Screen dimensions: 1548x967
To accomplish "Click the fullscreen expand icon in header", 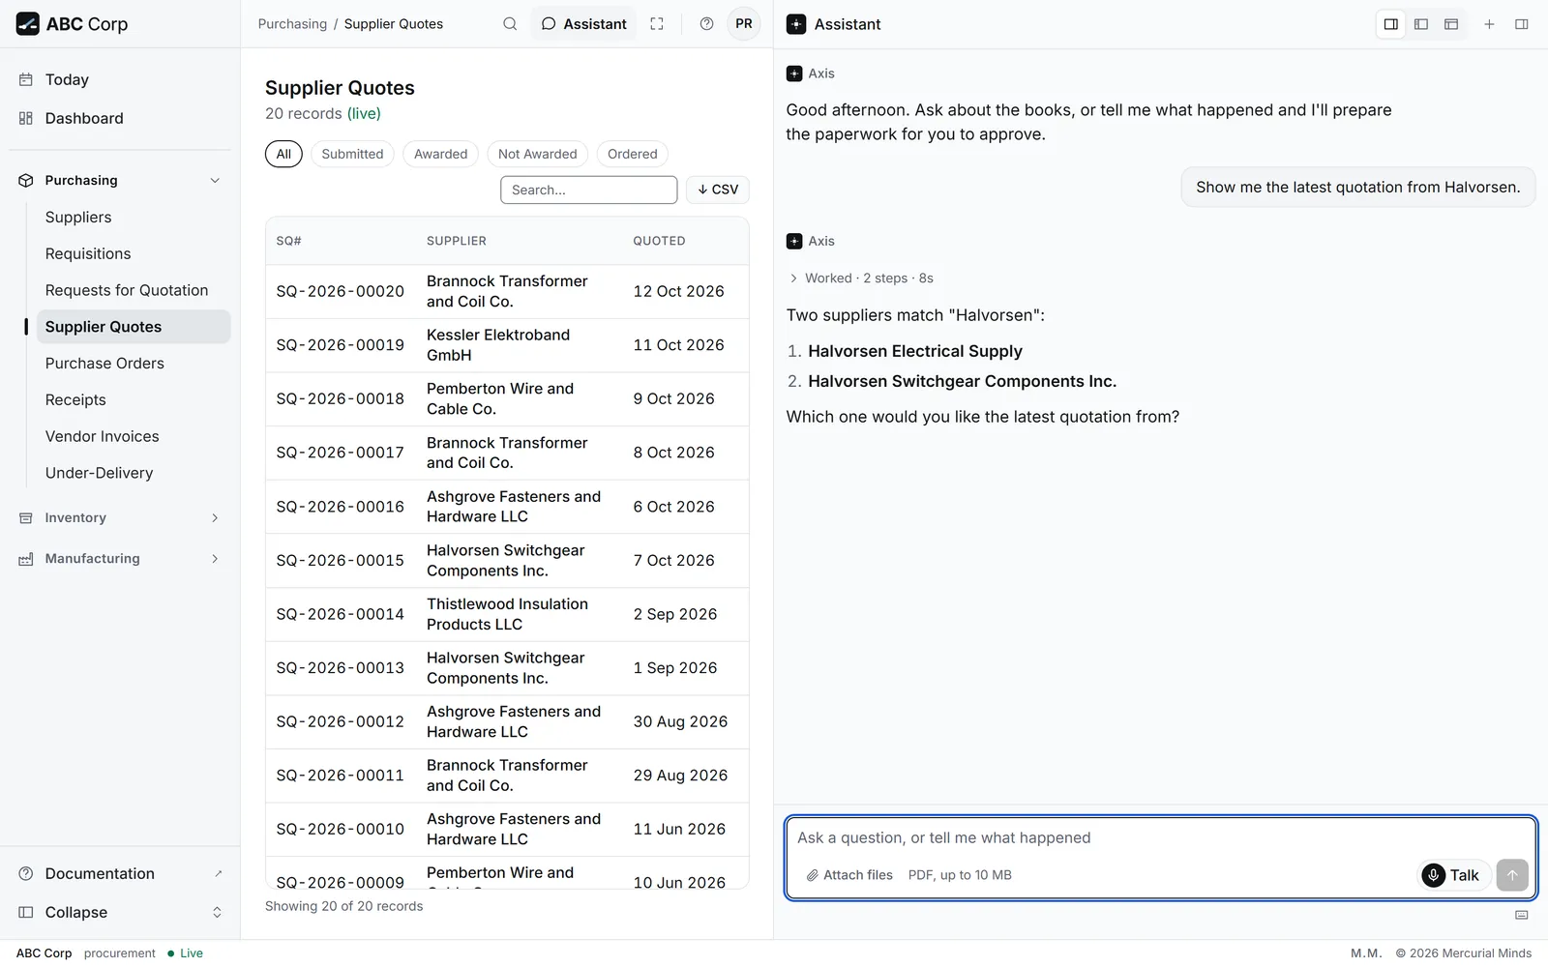I will (x=657, y=24).
